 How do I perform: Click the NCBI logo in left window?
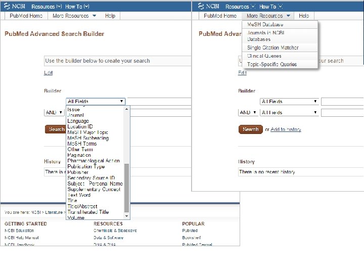(15, 6)
